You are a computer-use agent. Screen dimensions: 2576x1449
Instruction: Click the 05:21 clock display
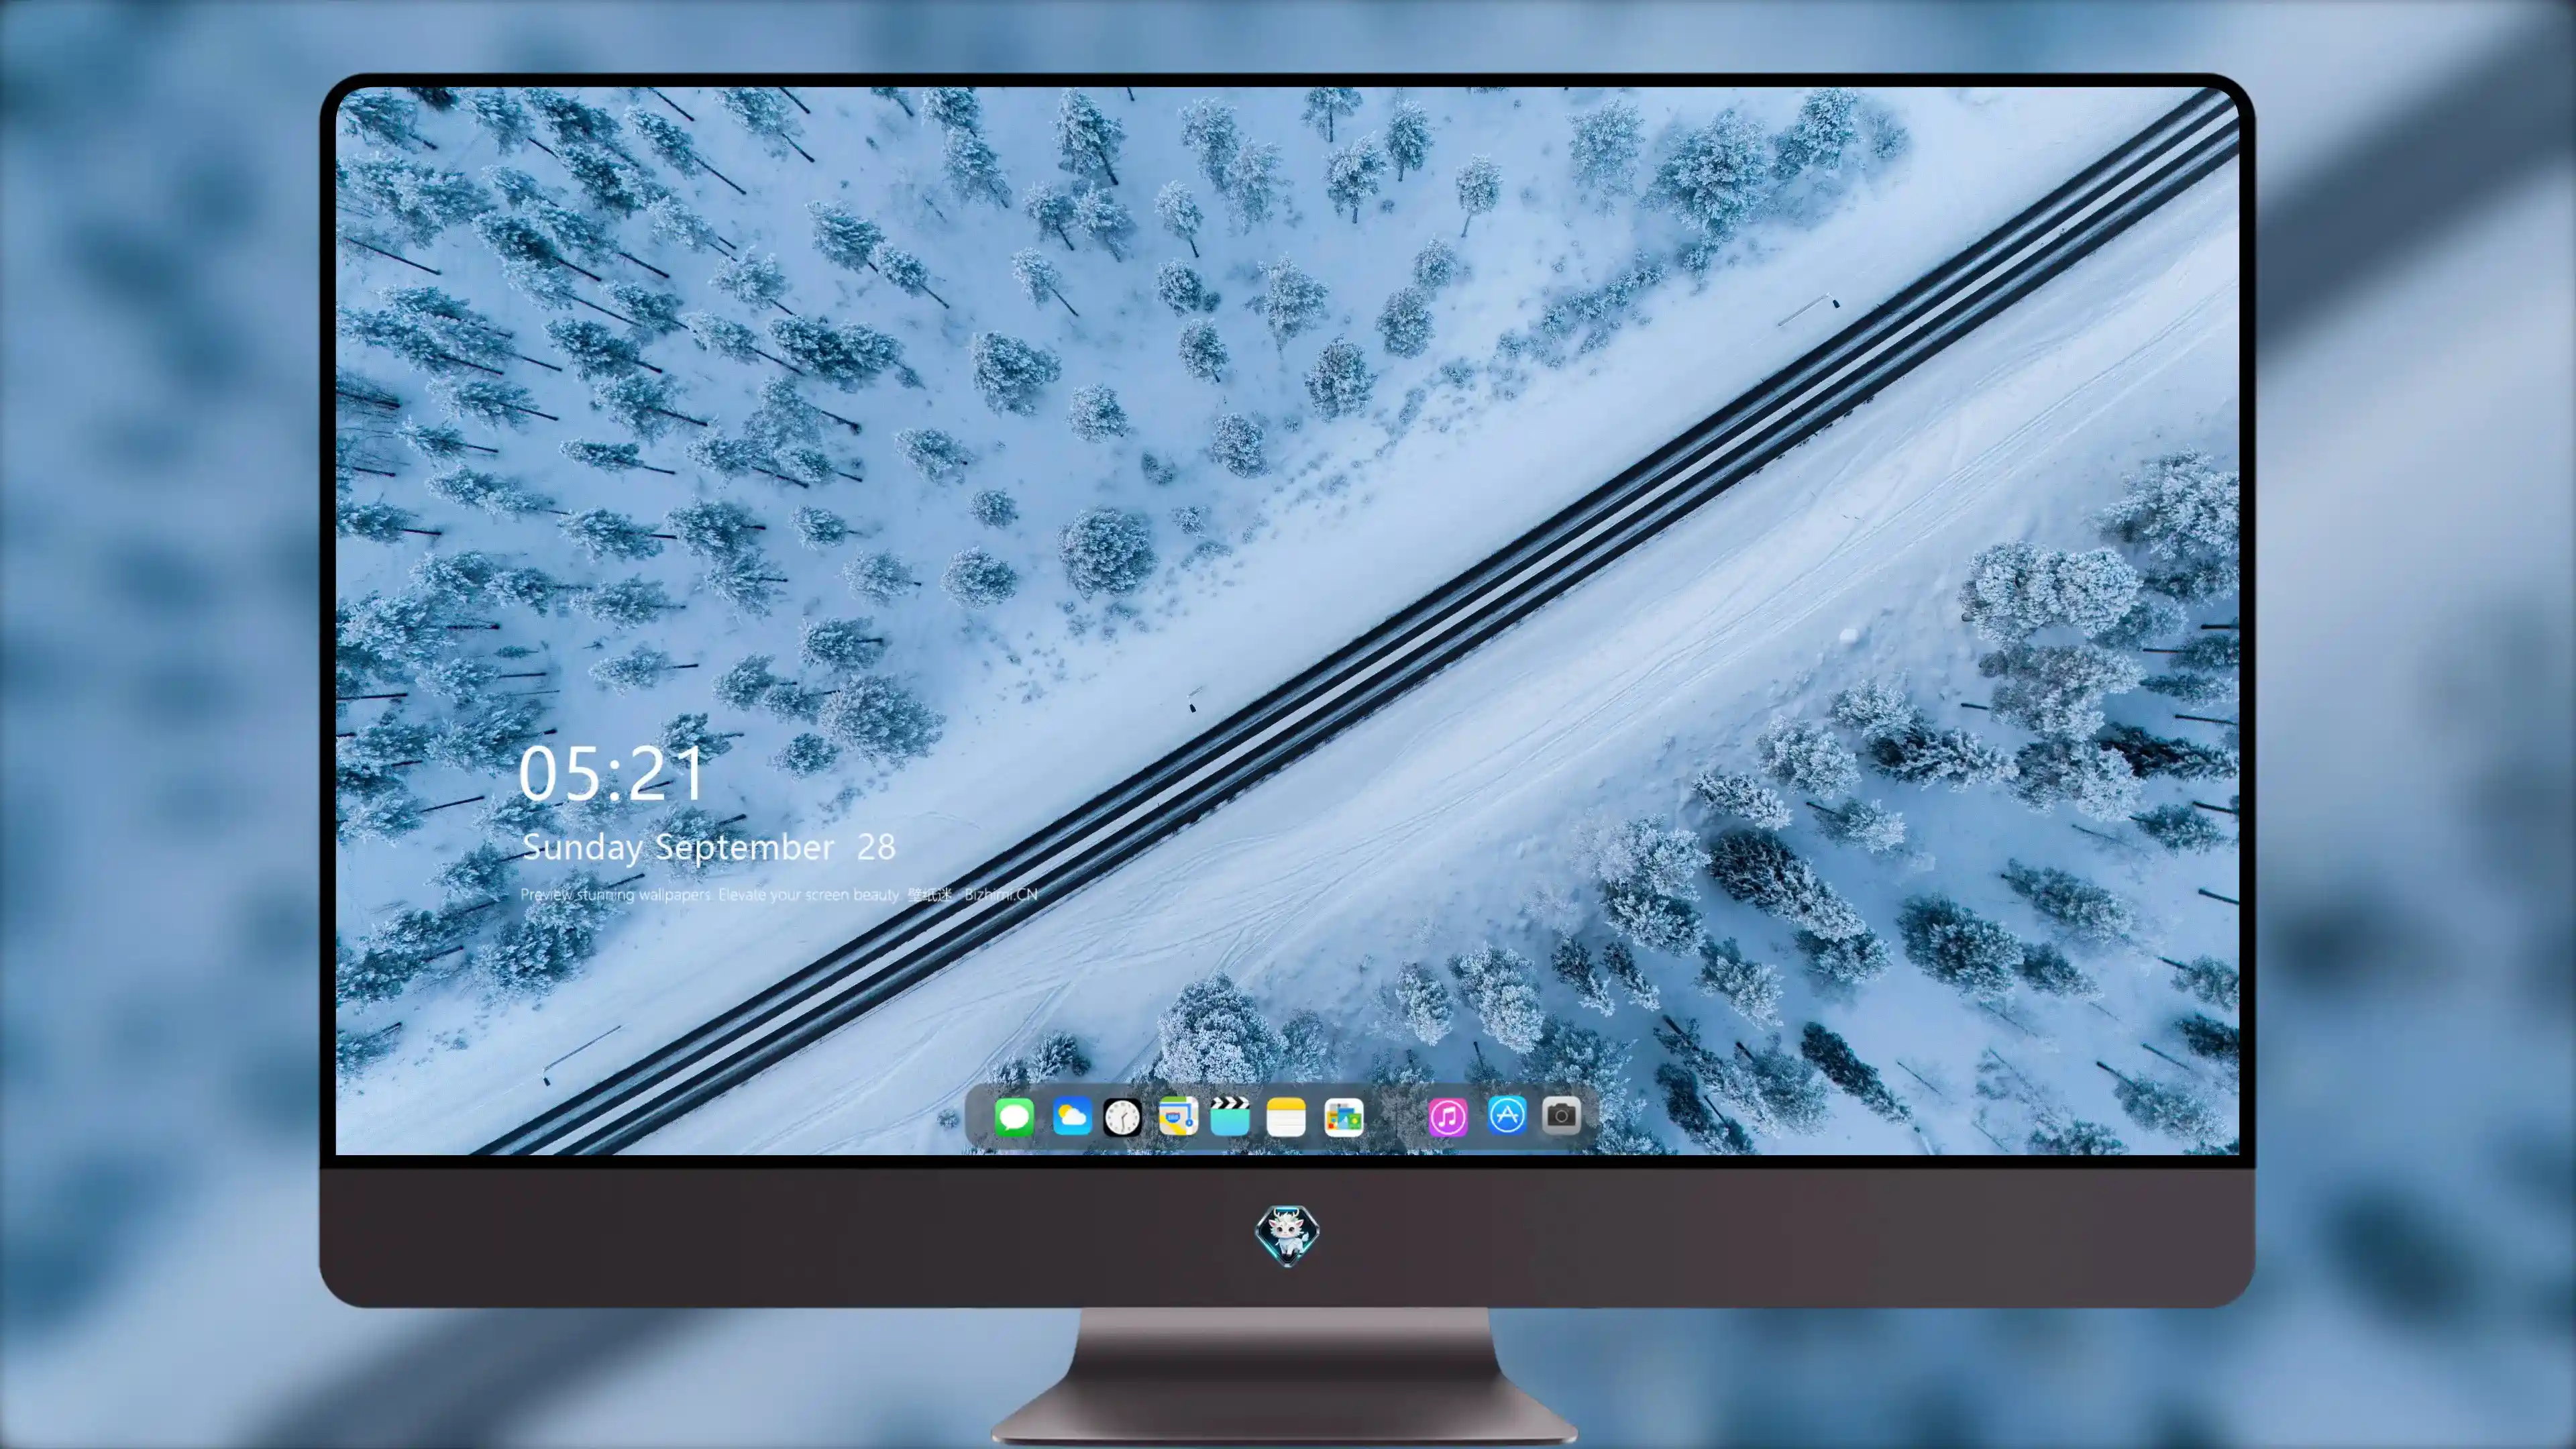[611, 774]
